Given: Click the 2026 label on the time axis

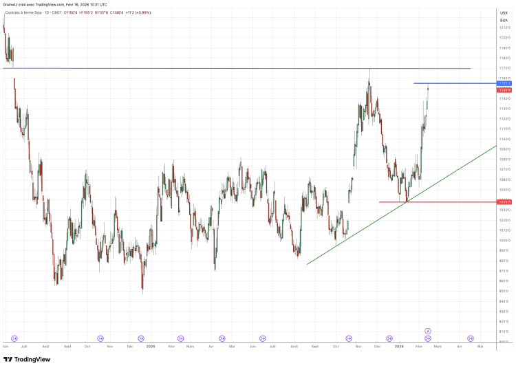Looking at the screenshot, I should 398,347.
